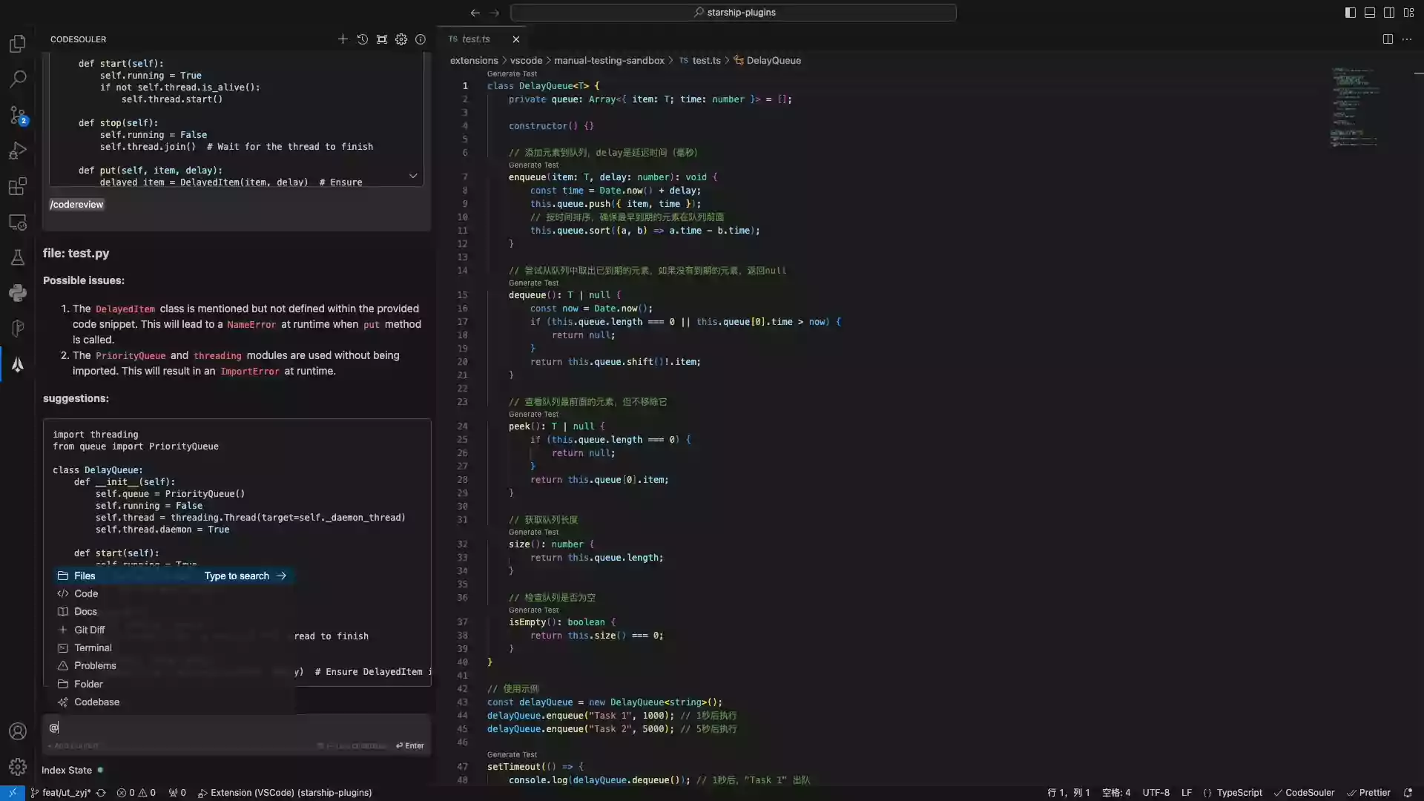Screen dimensions: 1424x801
Task: Click the chat input field with @
Action: [x=222, y=728]
